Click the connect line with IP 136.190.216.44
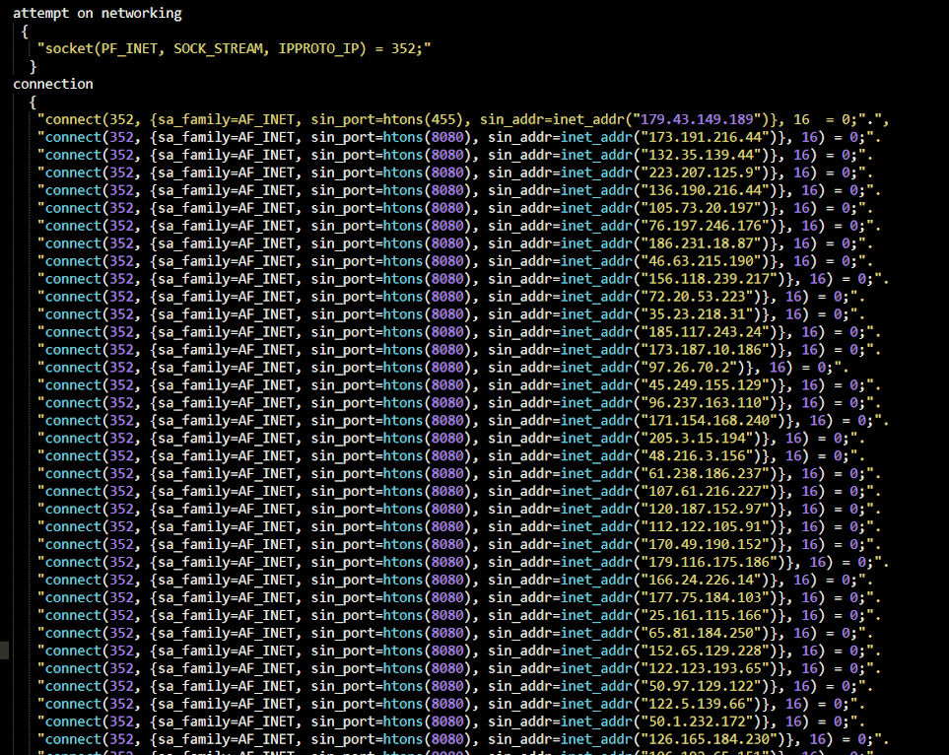 click(459, 190)
